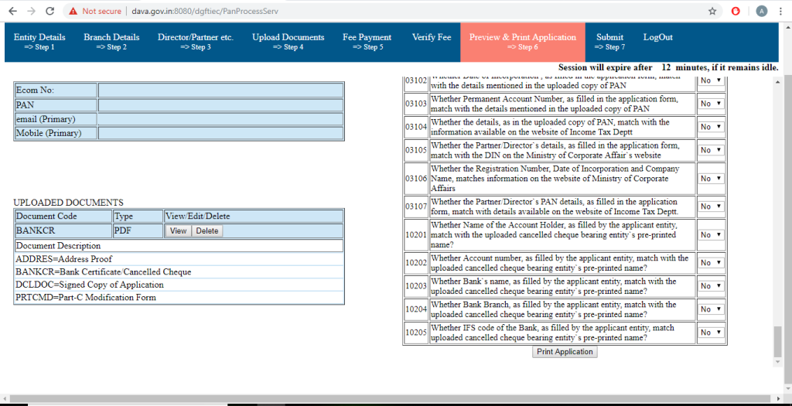Open dropdown for row 03102

711,80
